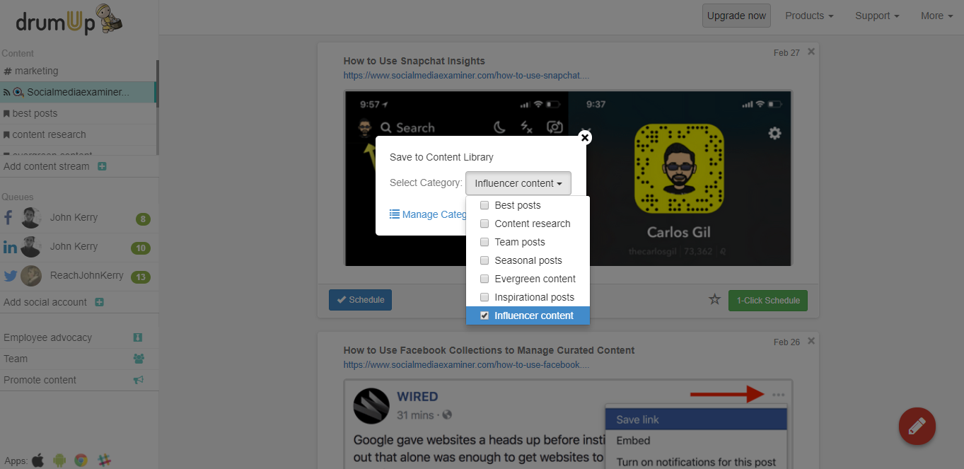The image size is (964, 469).
Task: Dismiss the Feb 26 post with X
Action: pyautogui.click(x=811, y=341)
